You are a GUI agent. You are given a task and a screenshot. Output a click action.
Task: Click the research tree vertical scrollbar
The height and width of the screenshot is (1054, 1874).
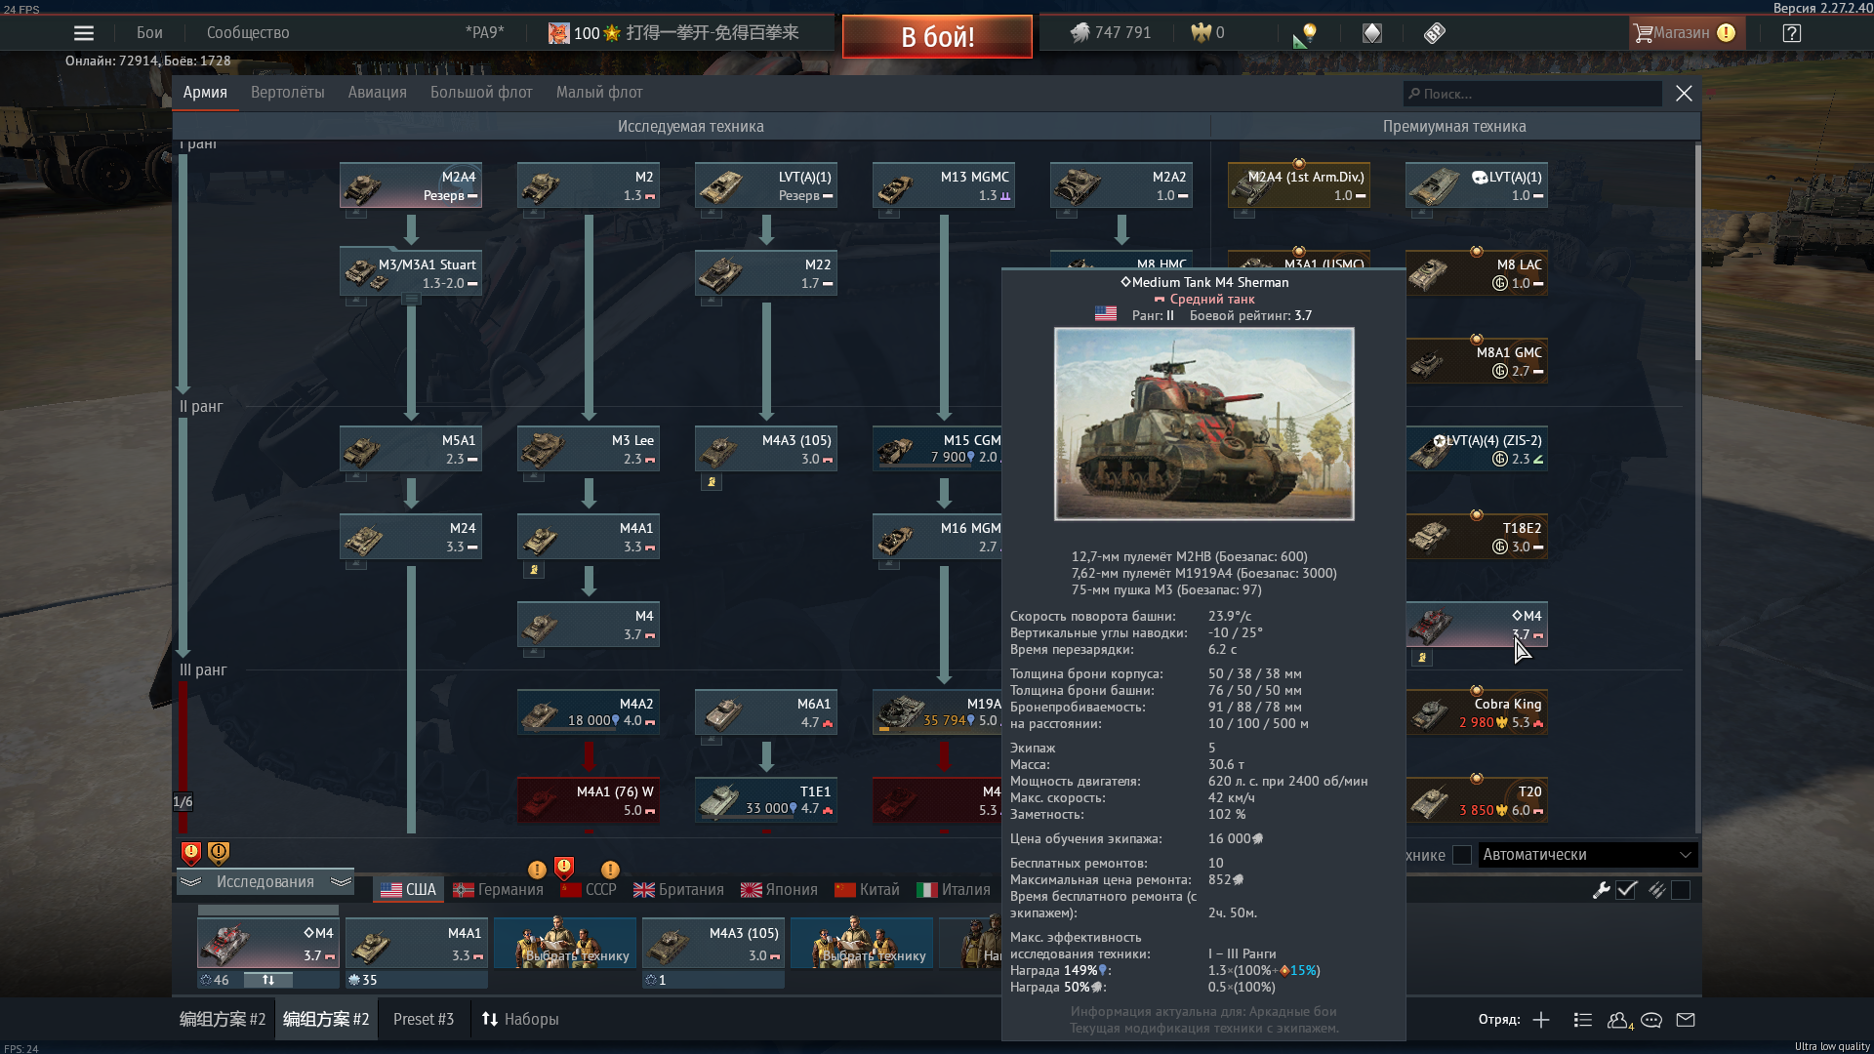pyautogui.click(x=1697, y=254)
